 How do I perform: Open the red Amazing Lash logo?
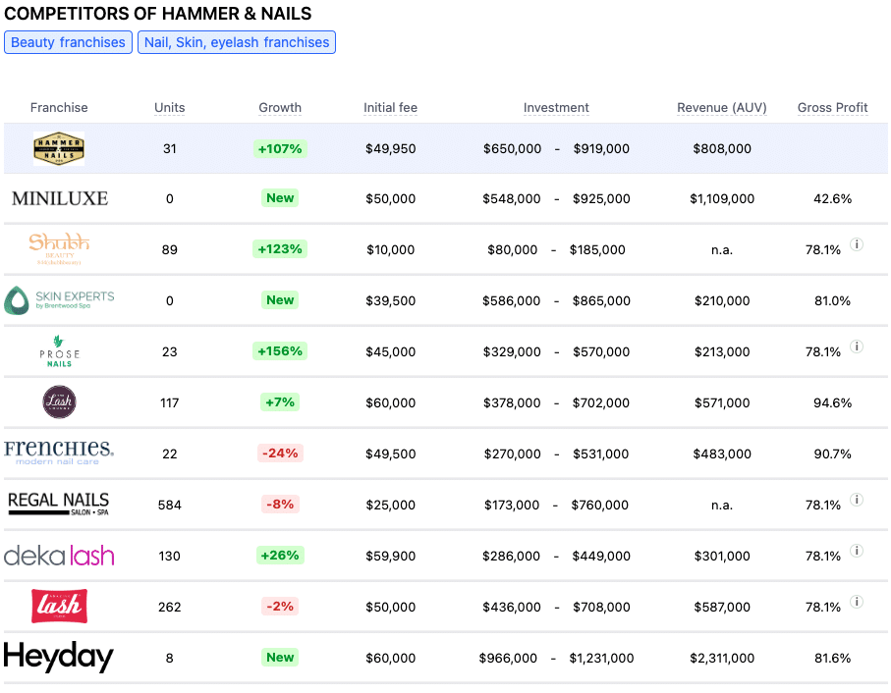pyautogui.click(x=59, y=607)
